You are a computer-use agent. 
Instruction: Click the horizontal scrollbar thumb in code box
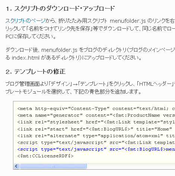(x=53, y=166)
